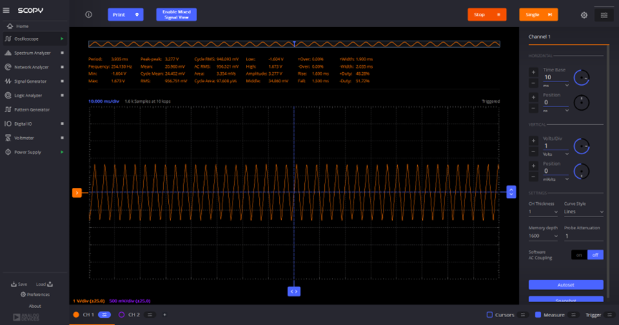Adjust the Volts/Div knob
Image resolution: width=619 pixels, height=325 pixels.
point(582,146)
